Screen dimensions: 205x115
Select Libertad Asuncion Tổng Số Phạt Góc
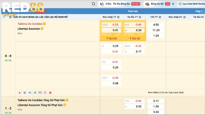point(40,105)
